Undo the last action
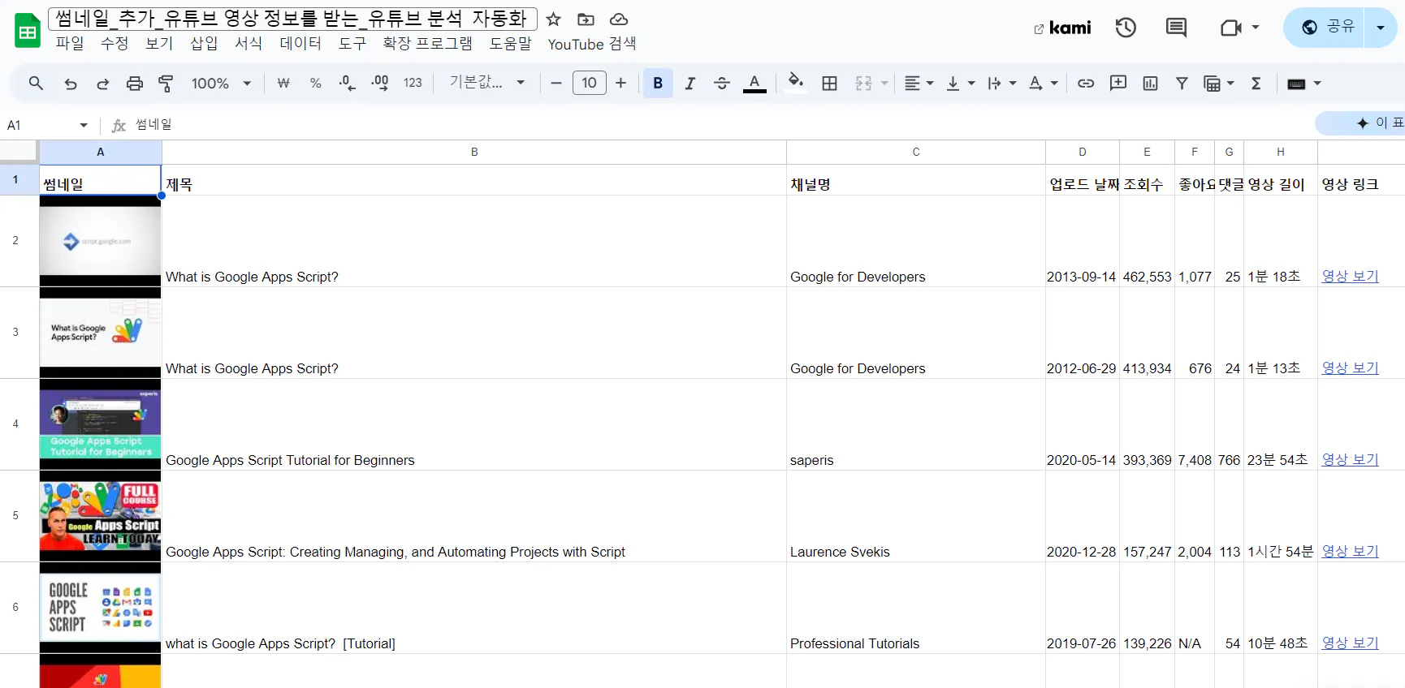 tap(71, 83)
